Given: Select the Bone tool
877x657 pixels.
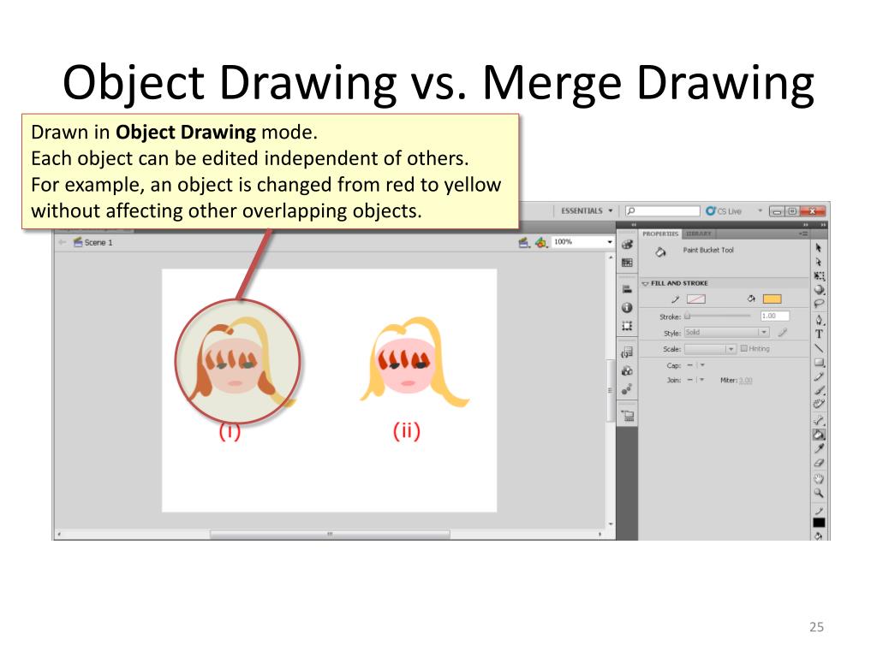Looking at the screenshot, I should [x=819, y=420].
